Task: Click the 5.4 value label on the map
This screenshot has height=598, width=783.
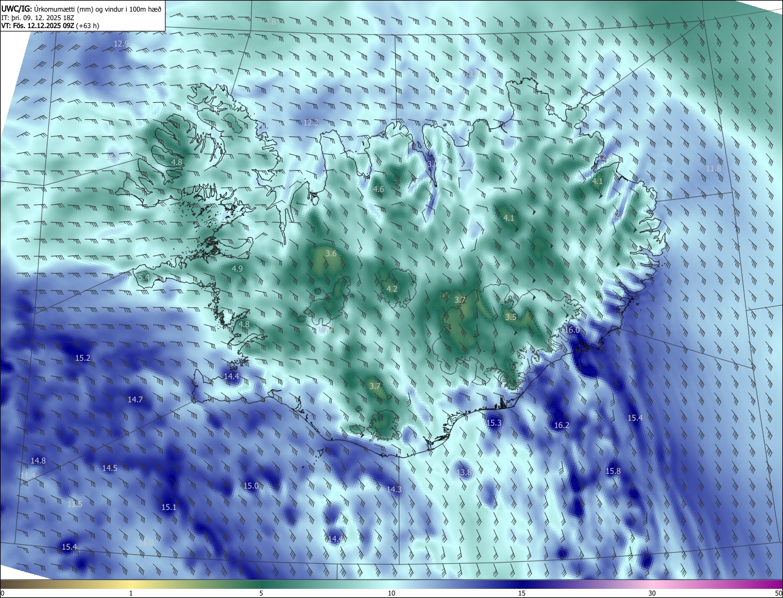Action: pyautogui.click(x=144, y=278)
